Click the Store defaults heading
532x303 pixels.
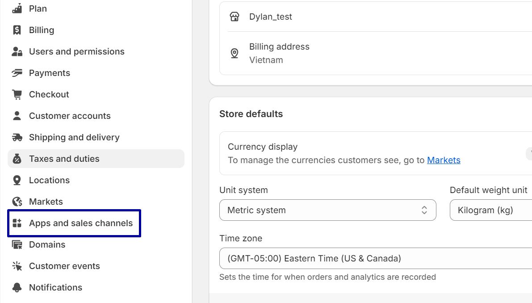click(251, 114)
